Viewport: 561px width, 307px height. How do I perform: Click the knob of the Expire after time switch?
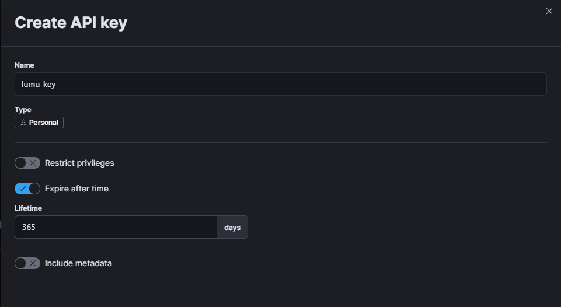(x=34, y=189)
